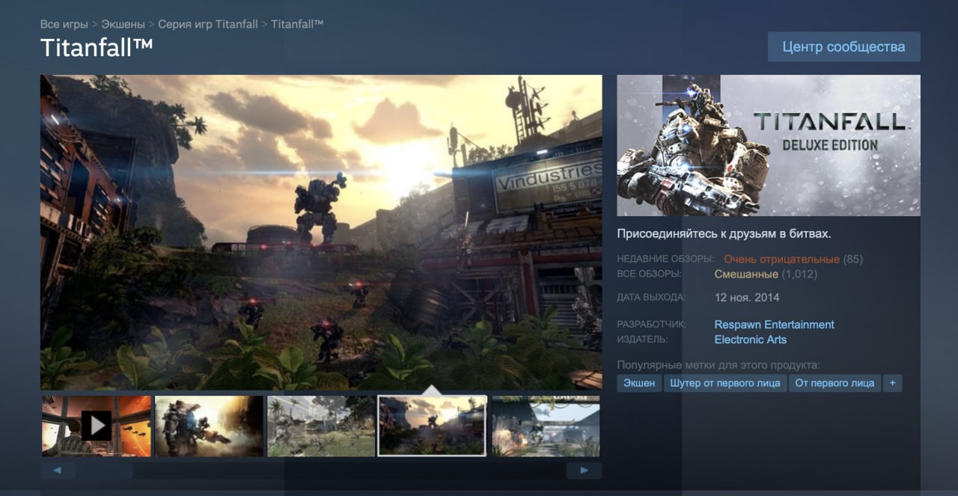Viewport: 958px width, 496px height.
Task: Click the 'Экшен' tag
Action: click(639, 383)
